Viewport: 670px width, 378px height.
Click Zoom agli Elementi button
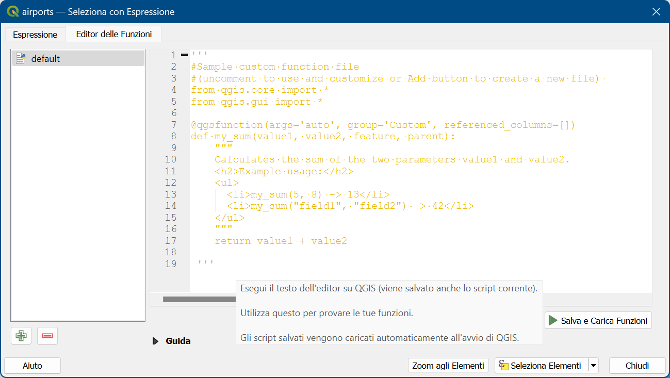point(448,366)
